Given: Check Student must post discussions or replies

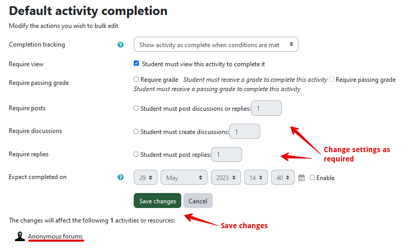Looking at the screenshot, I should click(136, 108).
